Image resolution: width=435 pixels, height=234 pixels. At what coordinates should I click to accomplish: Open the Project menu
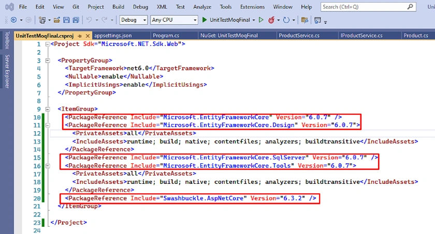point(96,7)
